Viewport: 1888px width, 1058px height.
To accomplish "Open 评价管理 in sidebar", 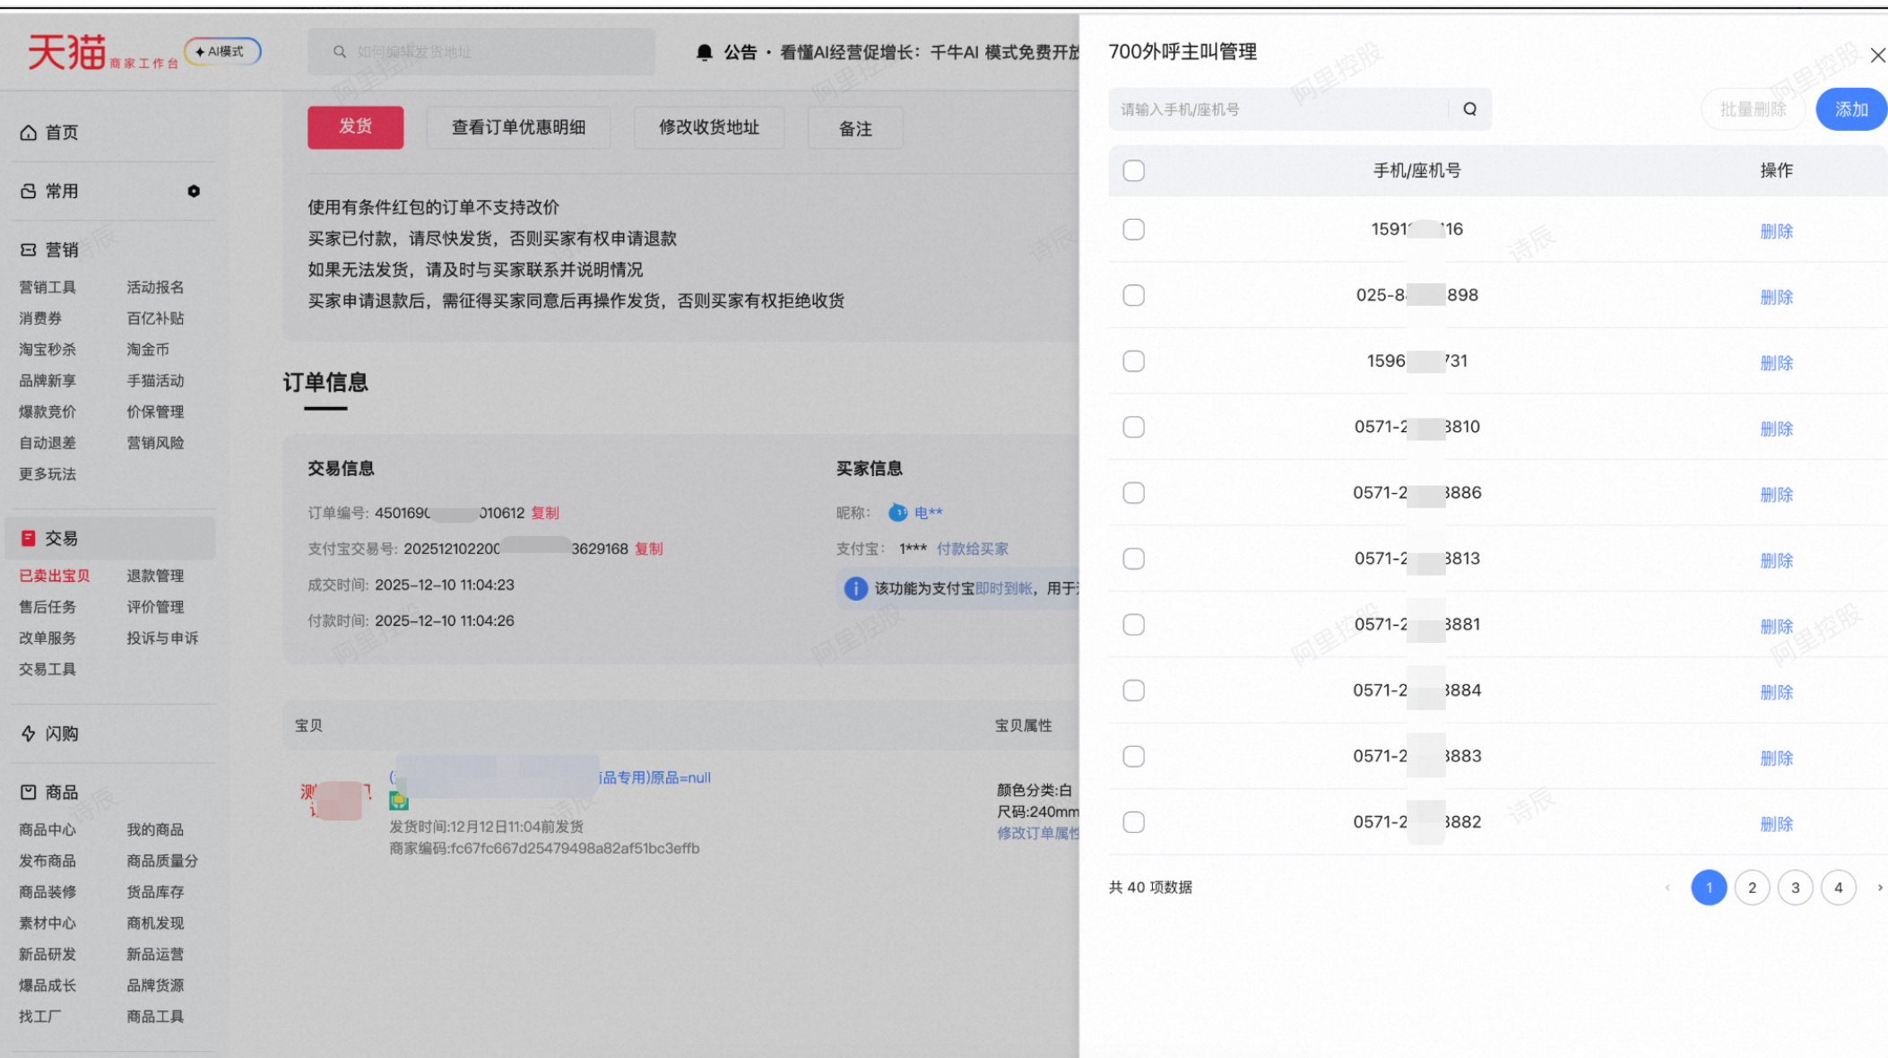I will coord(155,607).
